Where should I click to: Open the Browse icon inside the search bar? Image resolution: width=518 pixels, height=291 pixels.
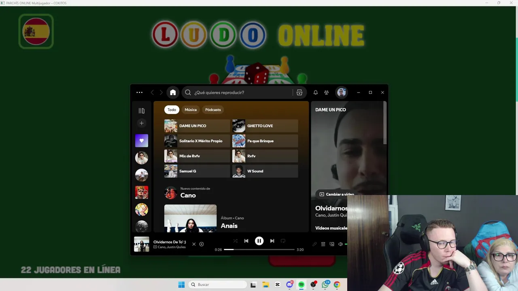click(x=299, y=93)
